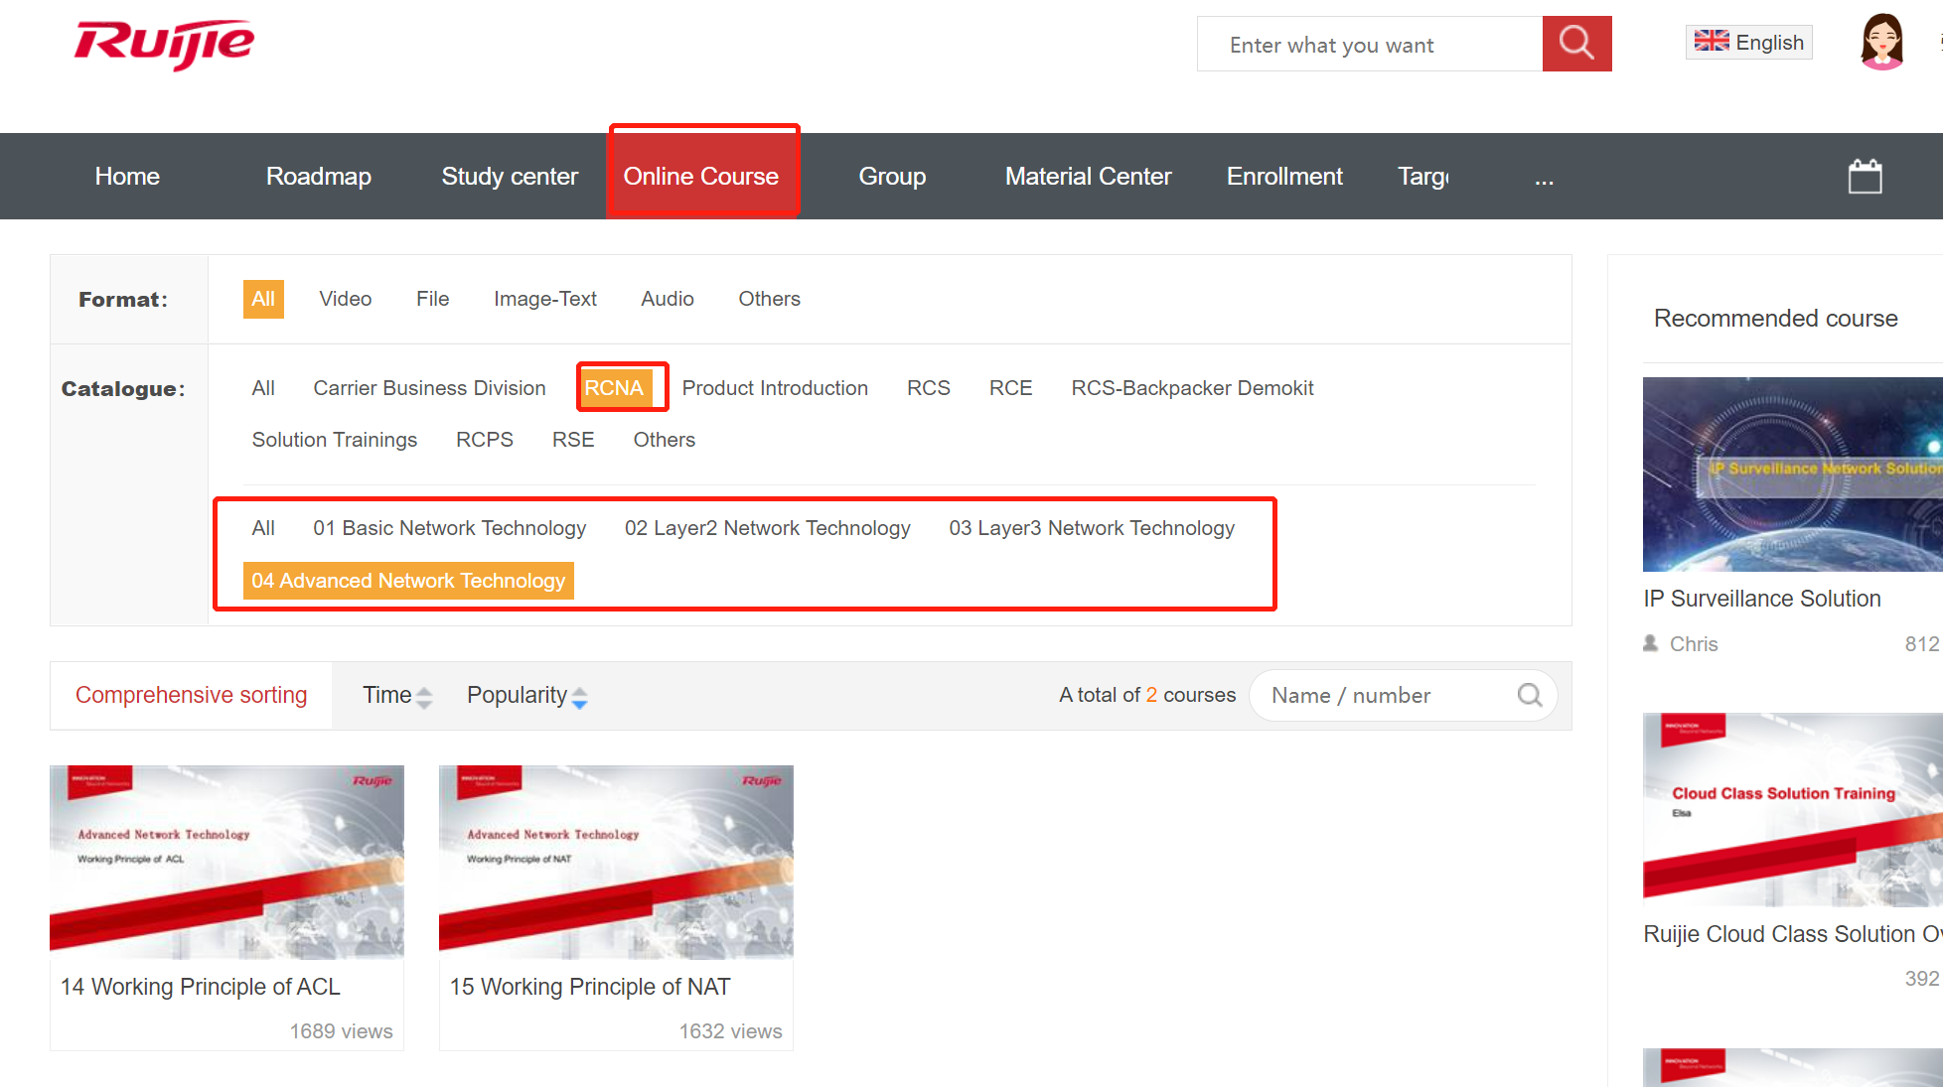
Task: Select Online Course navigation tab
Action: (701, 177)
